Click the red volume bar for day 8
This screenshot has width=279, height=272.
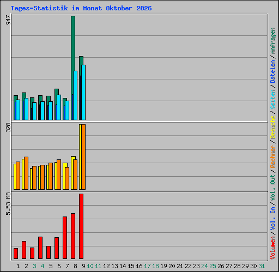coord(73,236)
